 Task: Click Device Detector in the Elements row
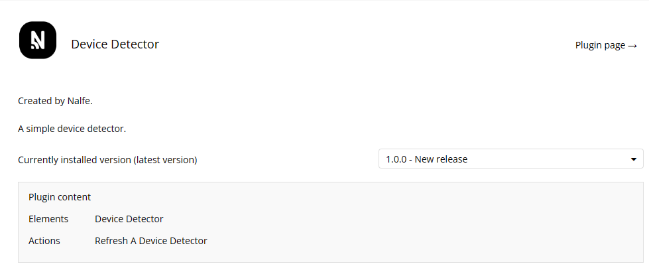click(129, 219)
